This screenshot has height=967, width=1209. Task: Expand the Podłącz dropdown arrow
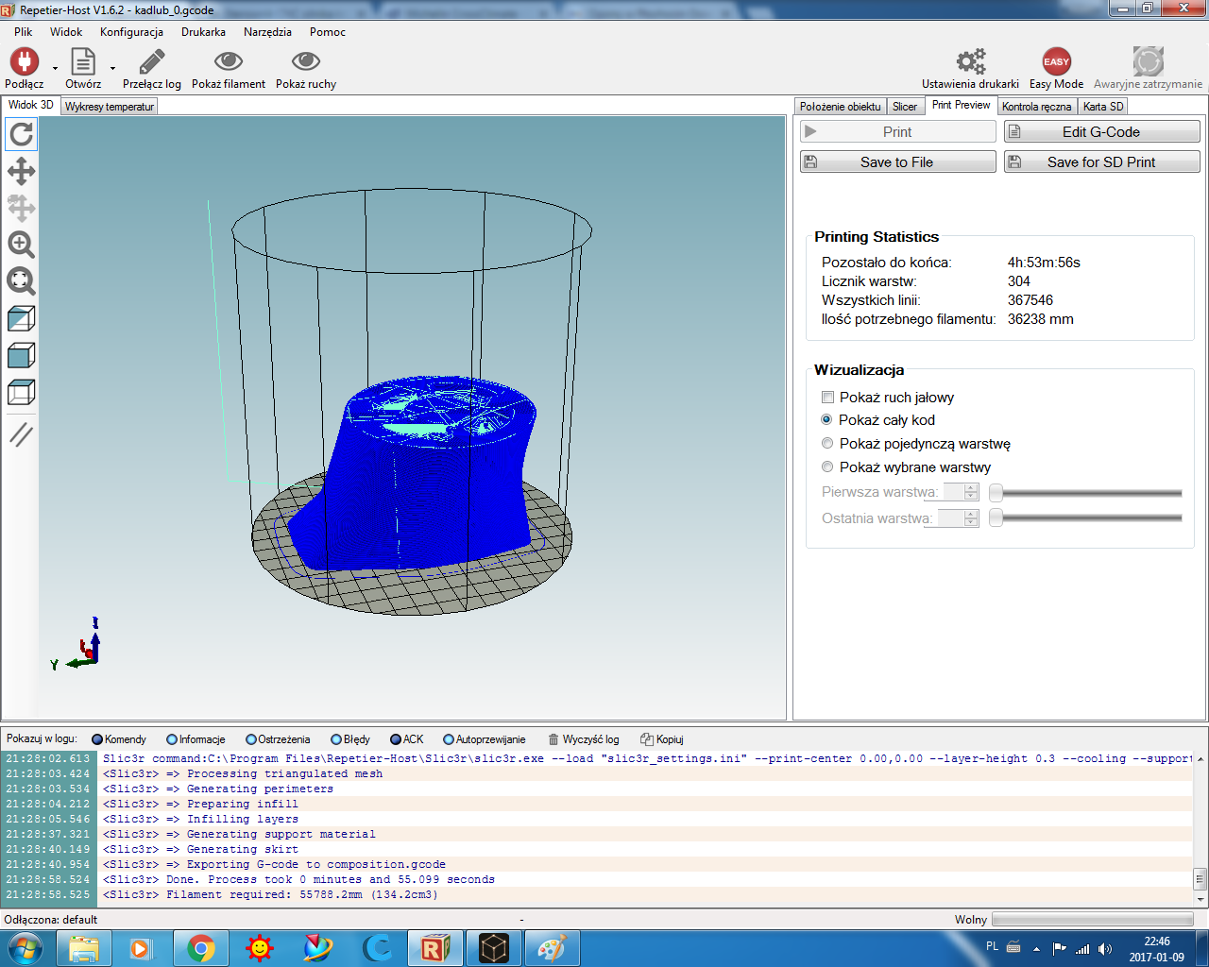pos(55,68)
